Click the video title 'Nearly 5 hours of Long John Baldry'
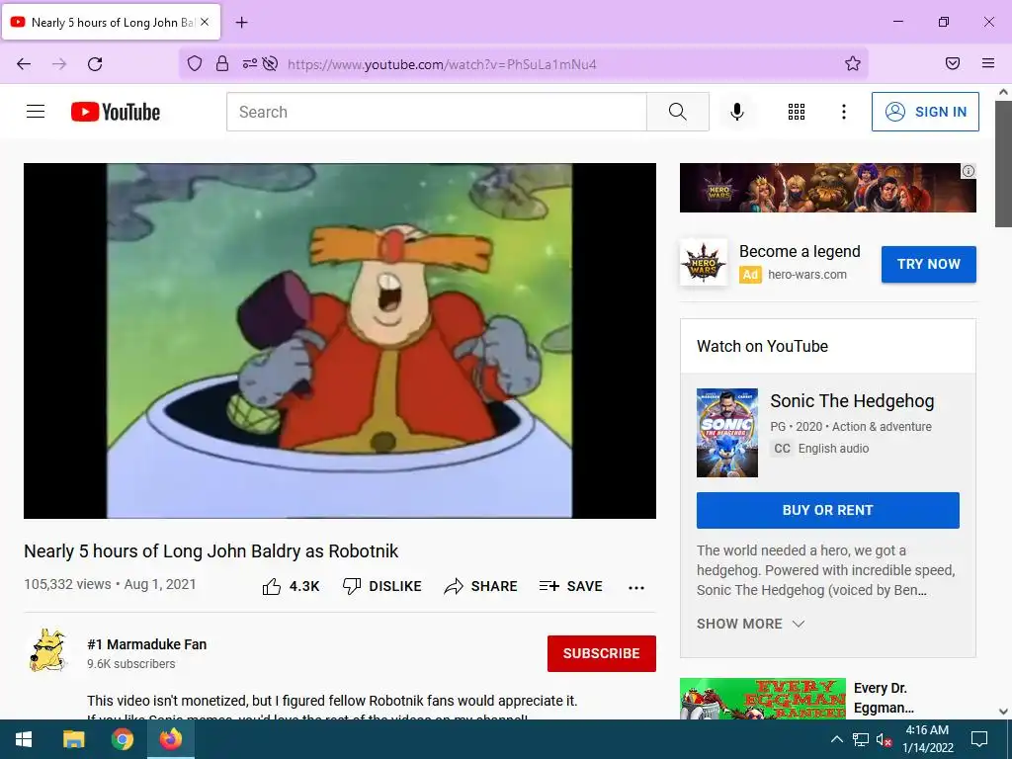 211,551
